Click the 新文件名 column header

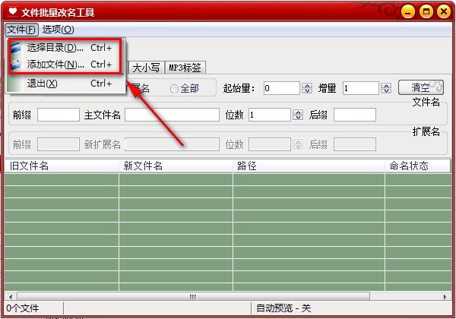pyautogui.click(x=176, y=166)
